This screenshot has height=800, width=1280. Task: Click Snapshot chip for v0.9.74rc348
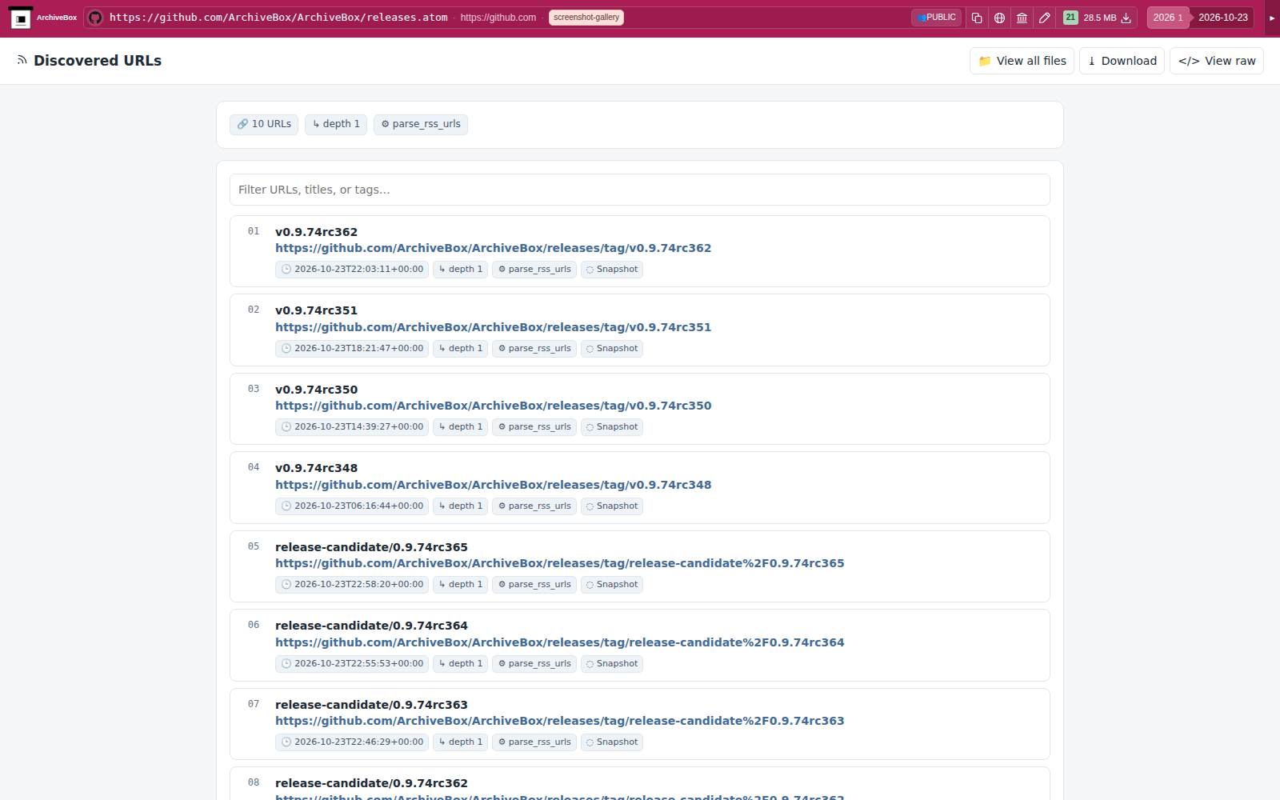point(612,506)
